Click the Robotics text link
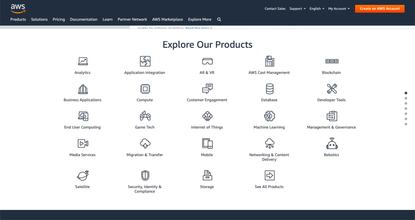 (x=332, y=155)
